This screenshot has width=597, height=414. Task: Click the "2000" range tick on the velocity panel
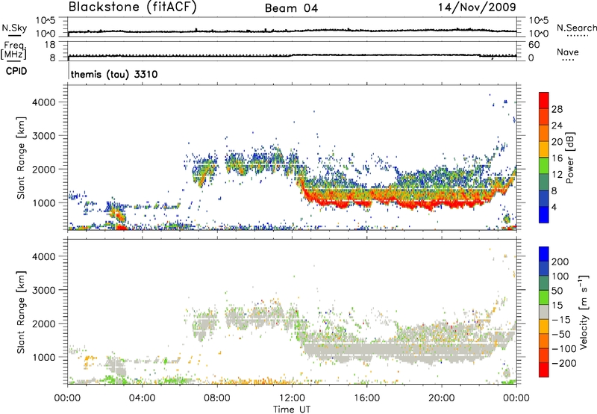pos(43,324)
